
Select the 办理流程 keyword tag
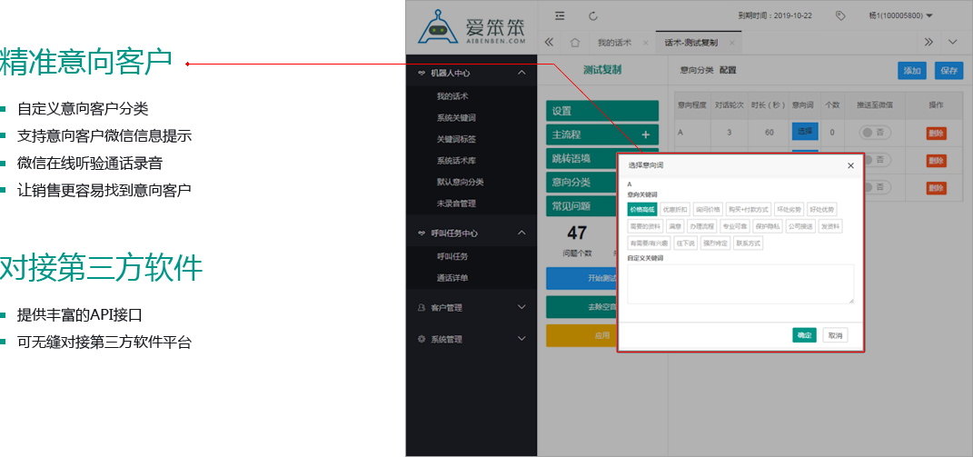click(x=702, y=226)
